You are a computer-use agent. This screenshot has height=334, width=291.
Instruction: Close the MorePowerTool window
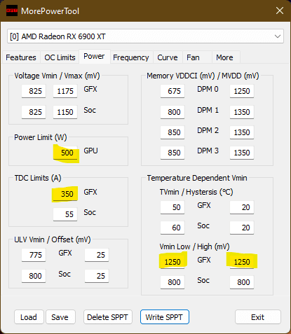(x=280, y=11)
